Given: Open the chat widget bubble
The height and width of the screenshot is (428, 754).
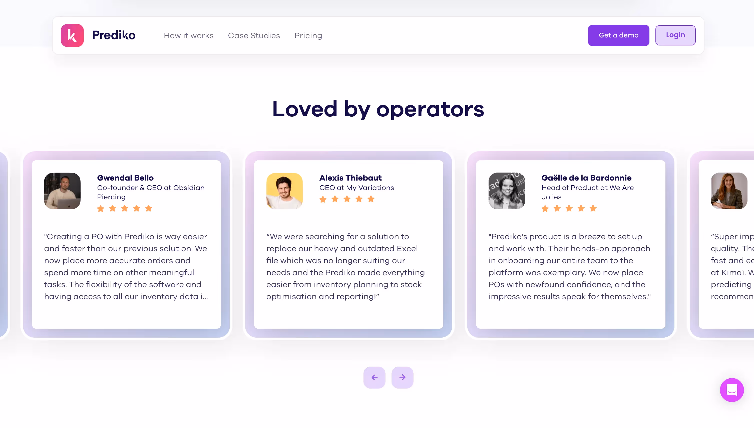Looking at the screenshot, I should coord(732,390).
